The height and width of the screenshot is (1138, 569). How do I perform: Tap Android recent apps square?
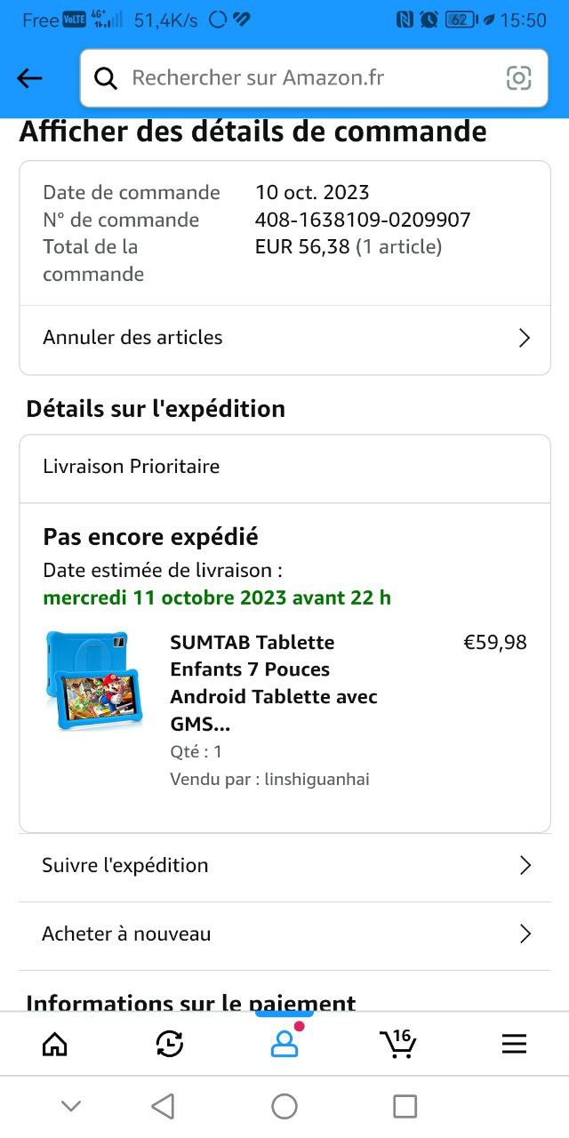point(405,1106)
